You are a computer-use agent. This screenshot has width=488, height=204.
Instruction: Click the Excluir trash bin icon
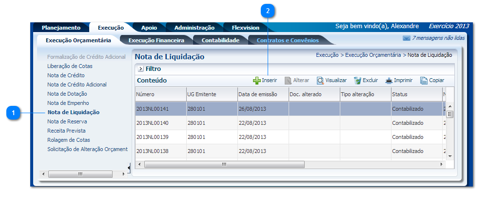pyautogui.click(x=357, y=81)
